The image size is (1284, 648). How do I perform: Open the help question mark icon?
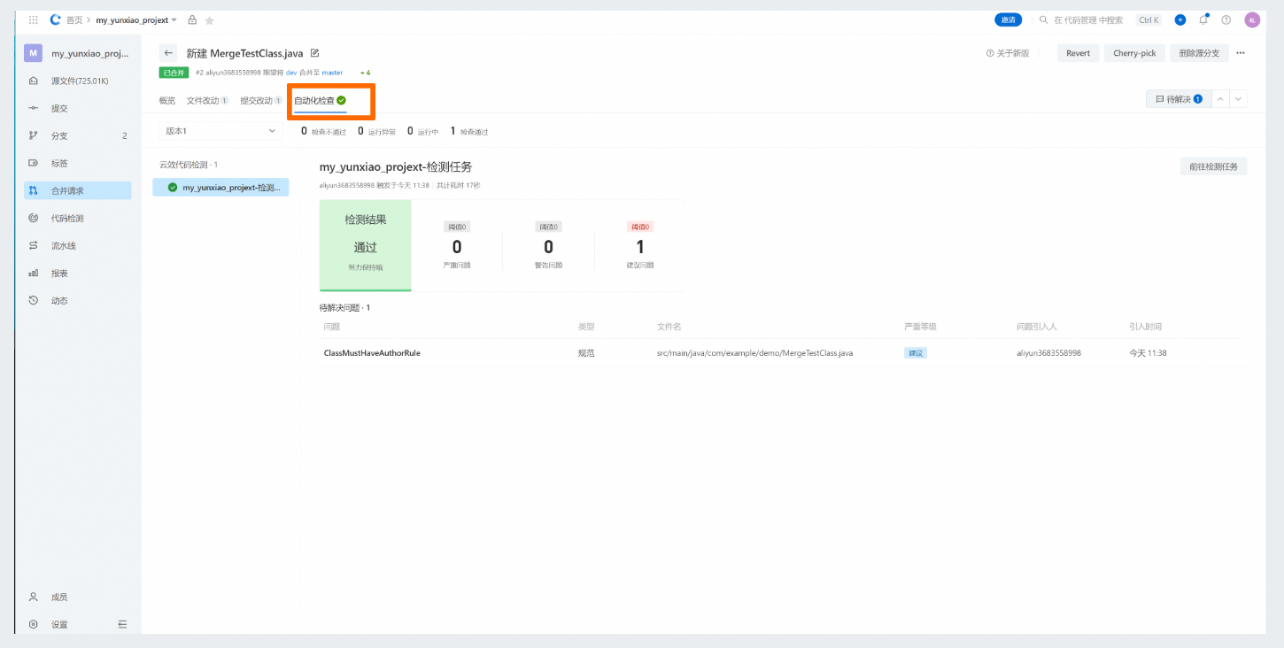tap(1226, 19)
